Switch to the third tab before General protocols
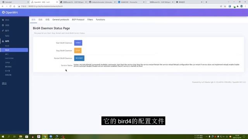This screenshot has width=248, height=139. [47, 20]
